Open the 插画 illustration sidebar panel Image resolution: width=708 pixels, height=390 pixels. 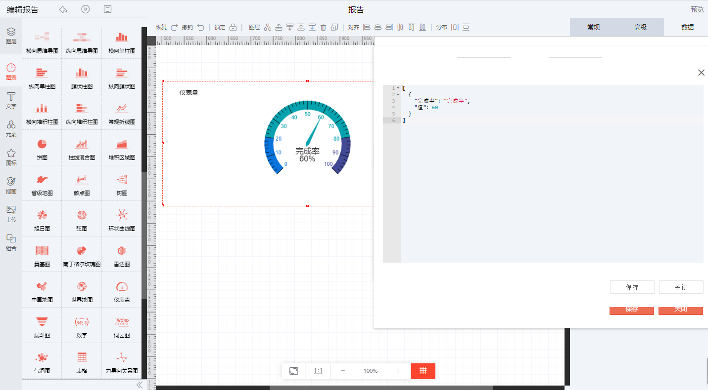pyautogui.click(x=11, y=186)
